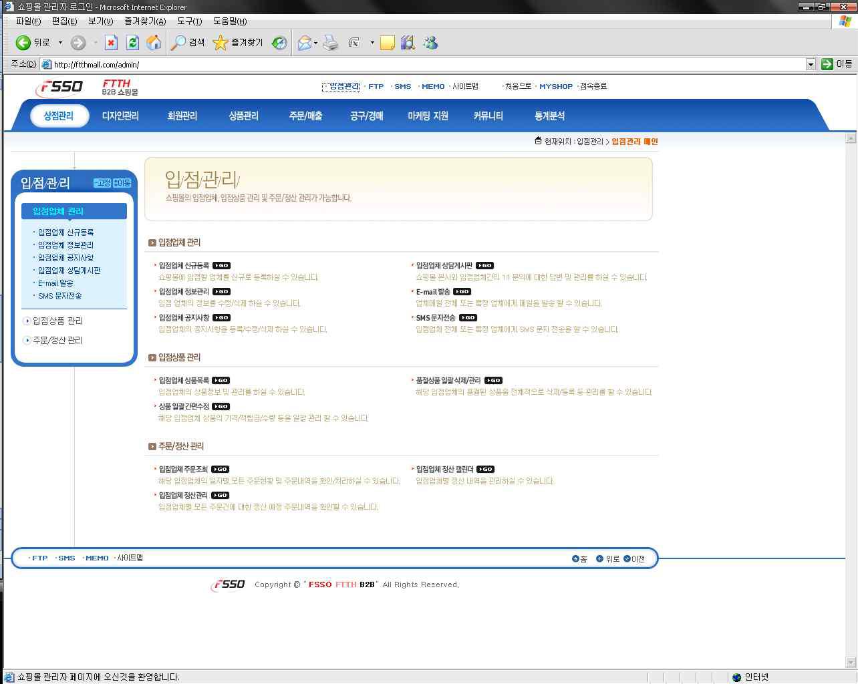Open the 도움말(H) menu

point(230,21)
